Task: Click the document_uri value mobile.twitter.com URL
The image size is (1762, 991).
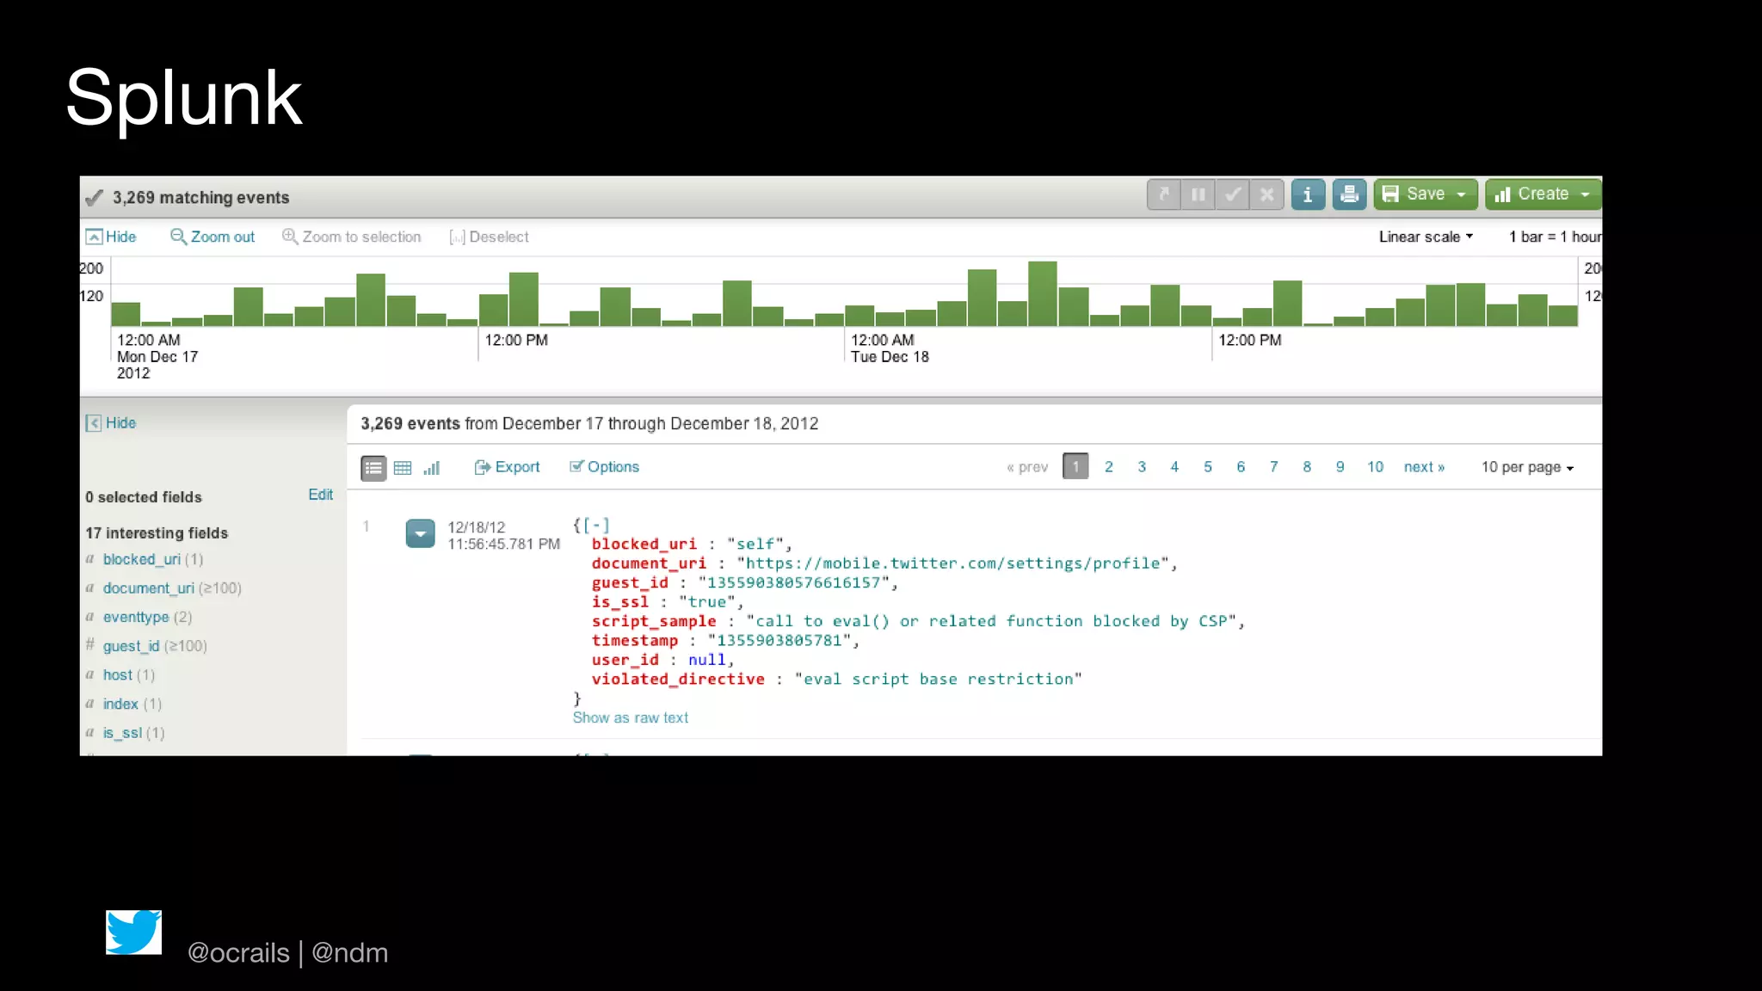Action: point(952,563)
